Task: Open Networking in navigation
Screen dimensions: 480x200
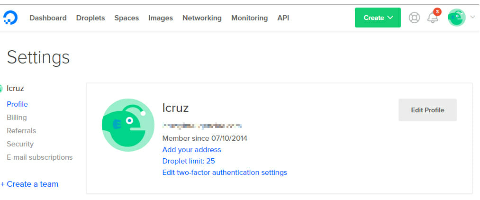Action: pyautogui.click(x=202, y=18)
